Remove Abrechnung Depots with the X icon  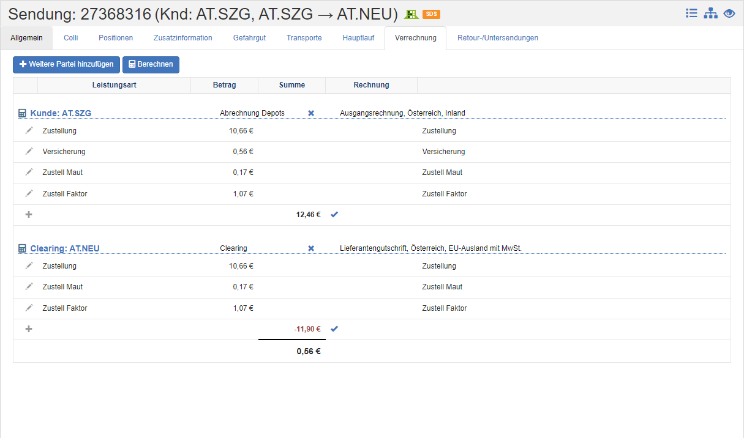tap(311, 113)
